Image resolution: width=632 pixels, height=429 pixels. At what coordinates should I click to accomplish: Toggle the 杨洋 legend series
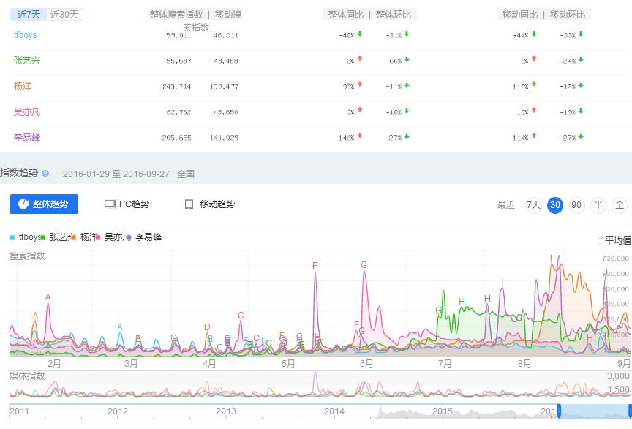[86, 237]
